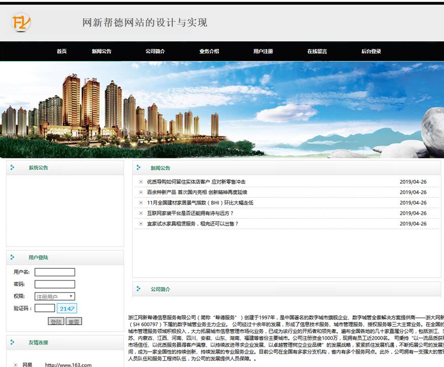The width and height of the screenshot is (444, 367).
Task: Click the icon beside 用户登陆 heading
Action: point(12,257)
